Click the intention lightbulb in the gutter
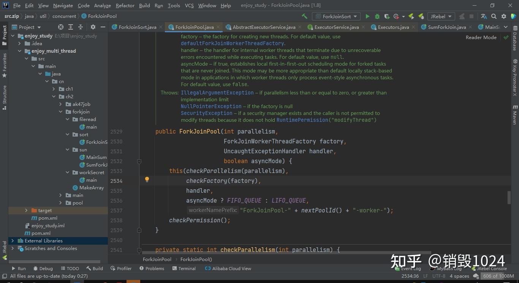Screen dimensions: 519x283 [147, 180]
